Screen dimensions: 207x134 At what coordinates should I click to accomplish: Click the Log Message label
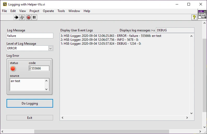coord(16,30)
